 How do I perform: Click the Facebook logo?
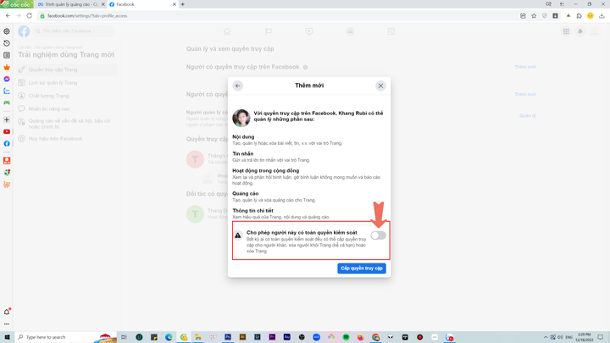tap(24, 31)
